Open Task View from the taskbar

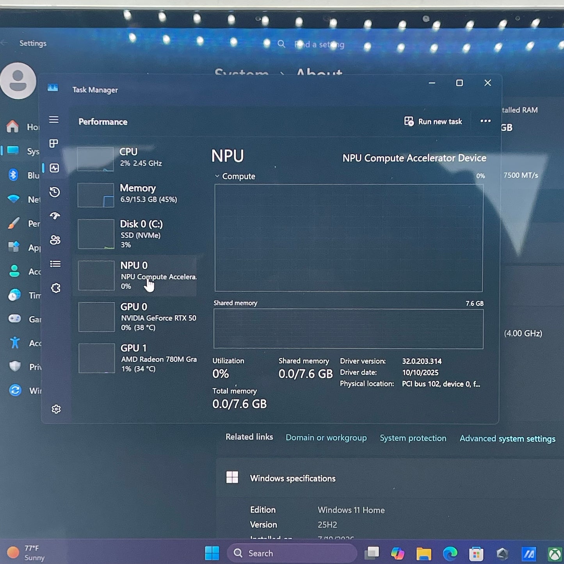coord(372,553)
